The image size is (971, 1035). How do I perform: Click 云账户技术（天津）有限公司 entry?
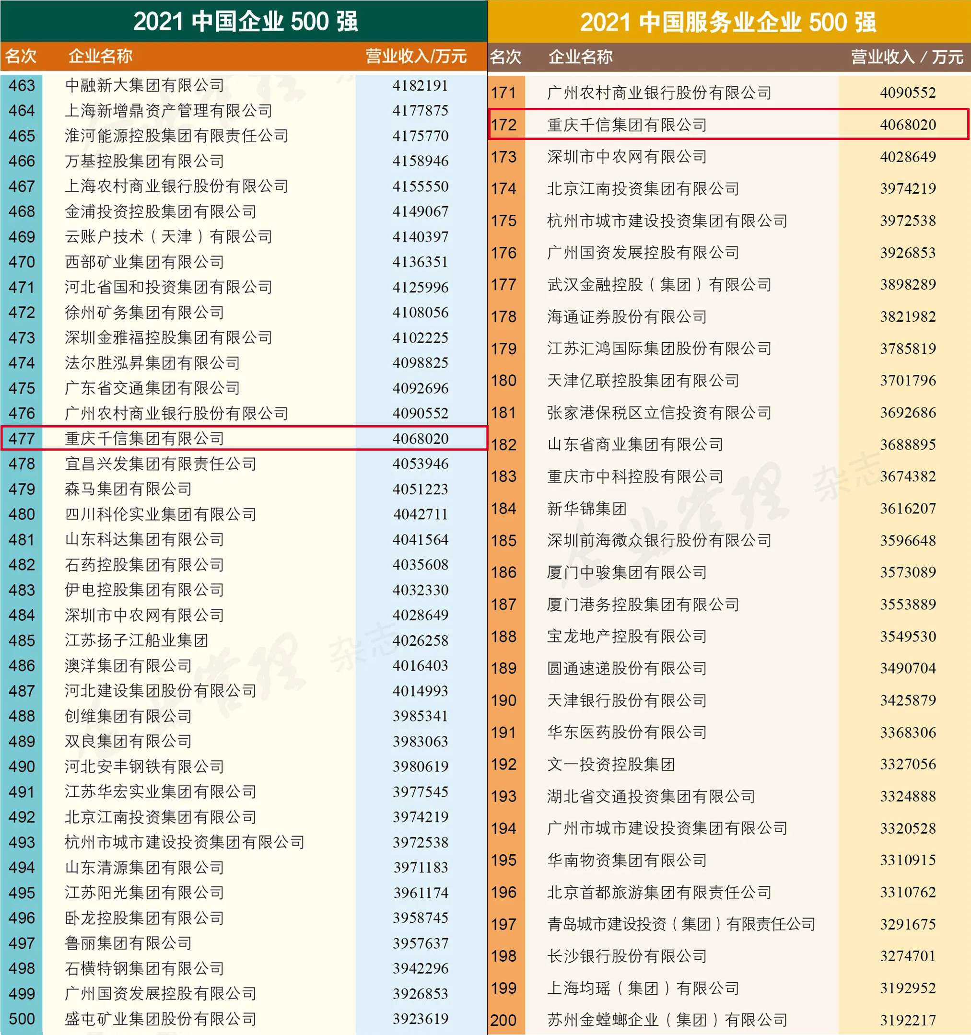pos(169,236)
